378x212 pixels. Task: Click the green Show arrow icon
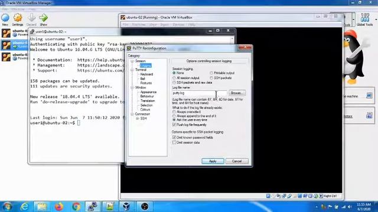[x=43, y=18]
